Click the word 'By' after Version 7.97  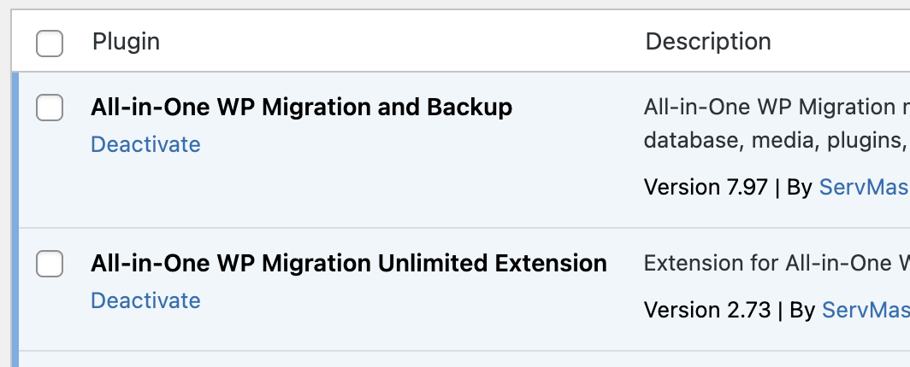coord(799,187)
